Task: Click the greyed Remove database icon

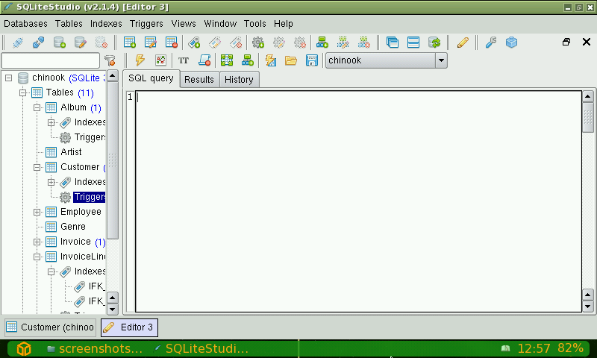Action: pos(101,43)
